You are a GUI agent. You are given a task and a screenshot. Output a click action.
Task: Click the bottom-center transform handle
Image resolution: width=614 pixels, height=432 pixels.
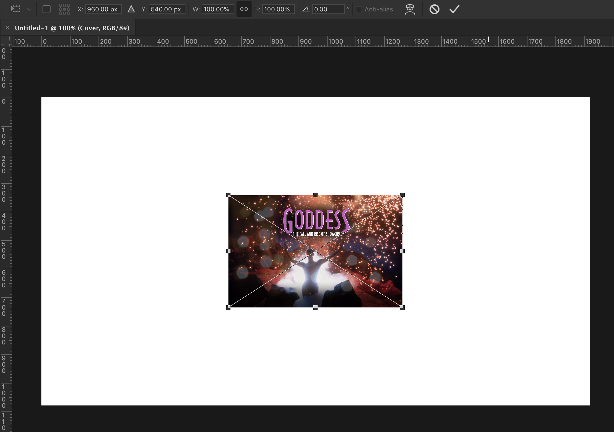tap(315, 307)
